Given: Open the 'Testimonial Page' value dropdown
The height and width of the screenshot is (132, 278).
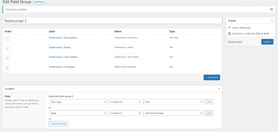Looking at the screenshot, I should (x=173, y=113).
